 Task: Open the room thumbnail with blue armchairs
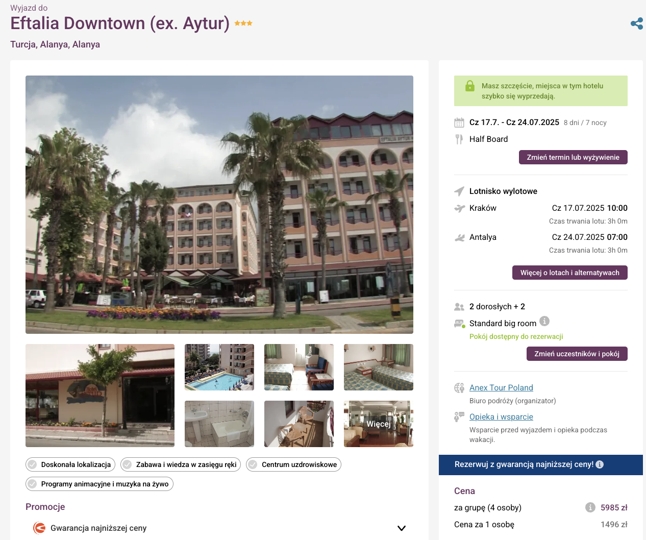299,367
